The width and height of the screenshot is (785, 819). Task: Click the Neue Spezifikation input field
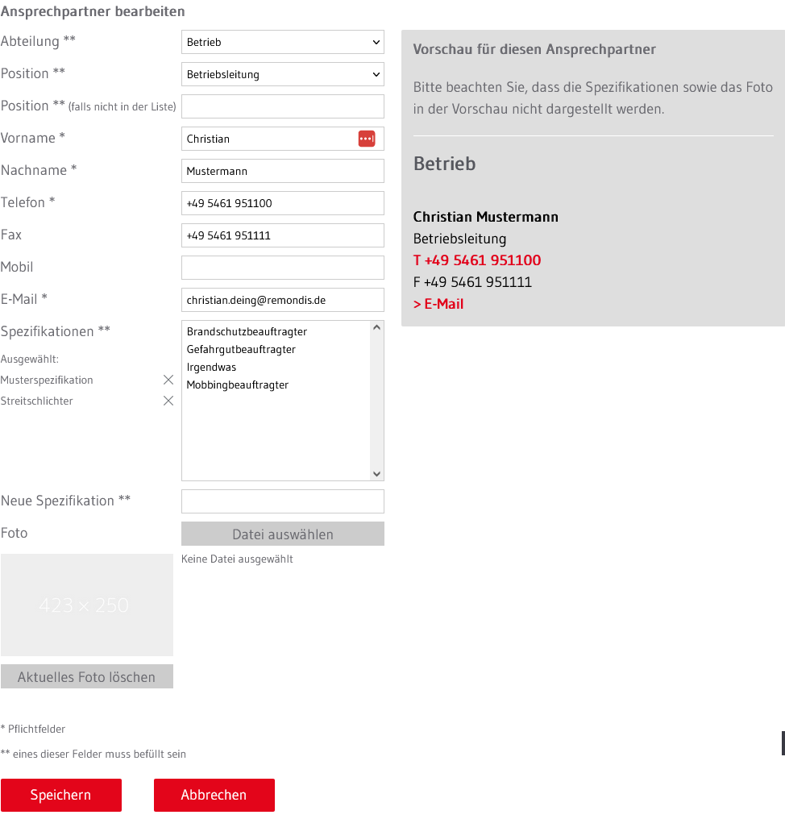click(283, 501)
